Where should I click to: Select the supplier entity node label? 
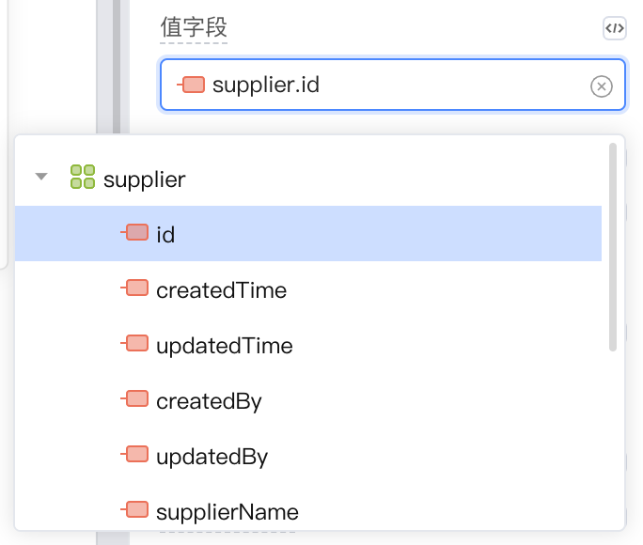[x=145, y=179]
